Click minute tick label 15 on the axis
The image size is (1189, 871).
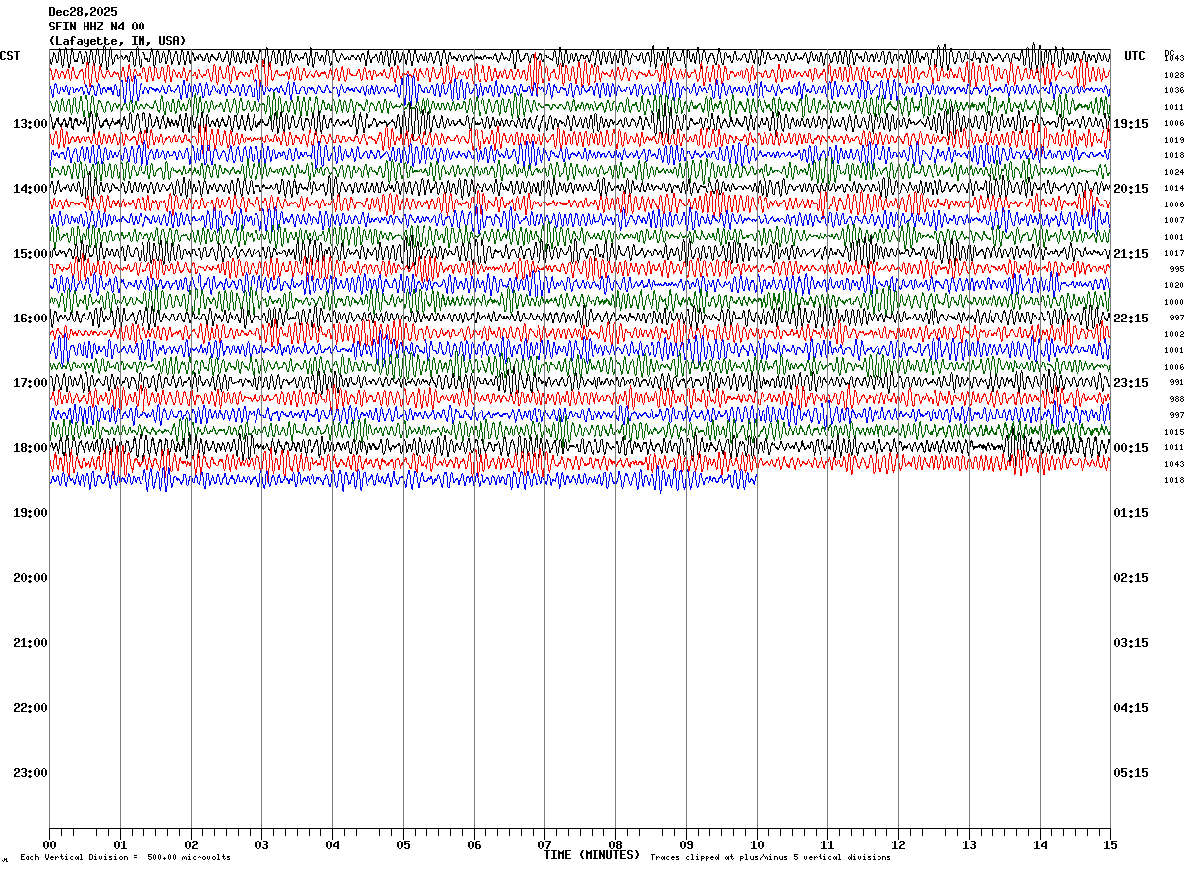1110,844
